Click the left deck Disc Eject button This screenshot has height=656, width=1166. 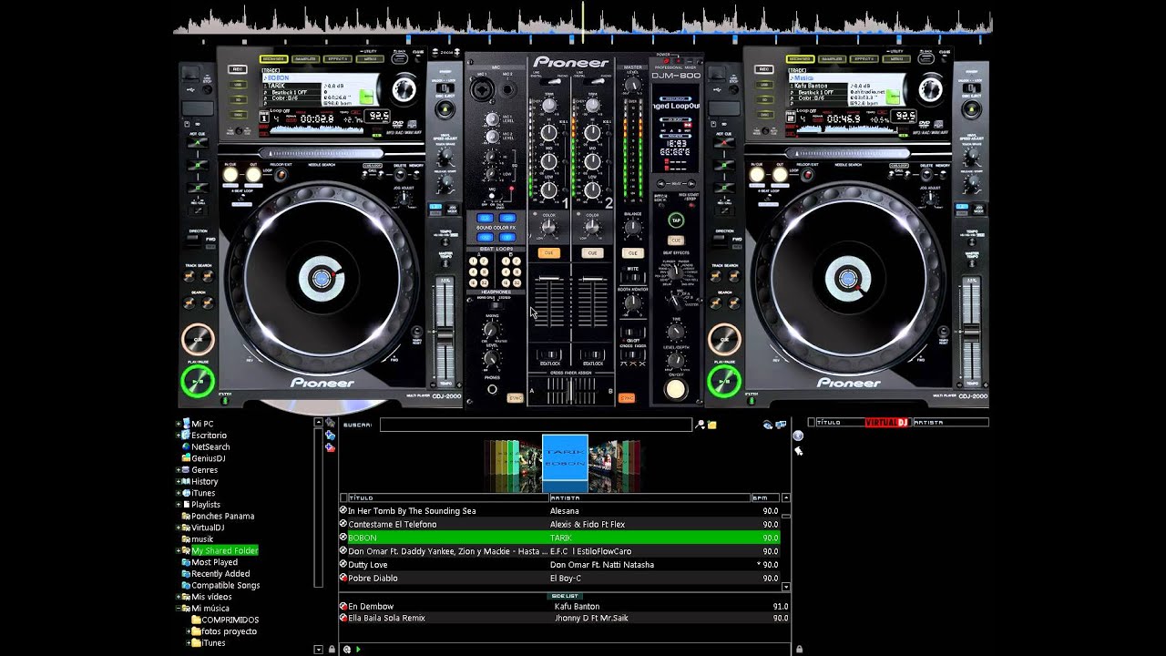click(x=445, y=109)
